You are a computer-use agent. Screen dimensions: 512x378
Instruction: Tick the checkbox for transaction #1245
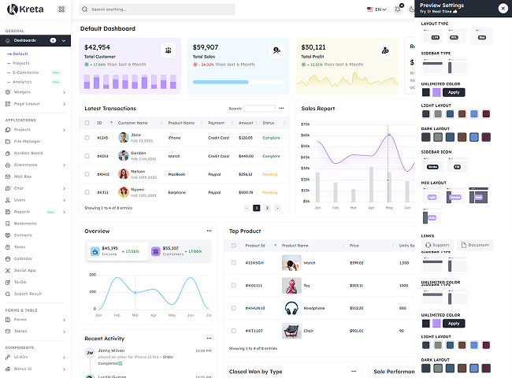coord(87,138)
